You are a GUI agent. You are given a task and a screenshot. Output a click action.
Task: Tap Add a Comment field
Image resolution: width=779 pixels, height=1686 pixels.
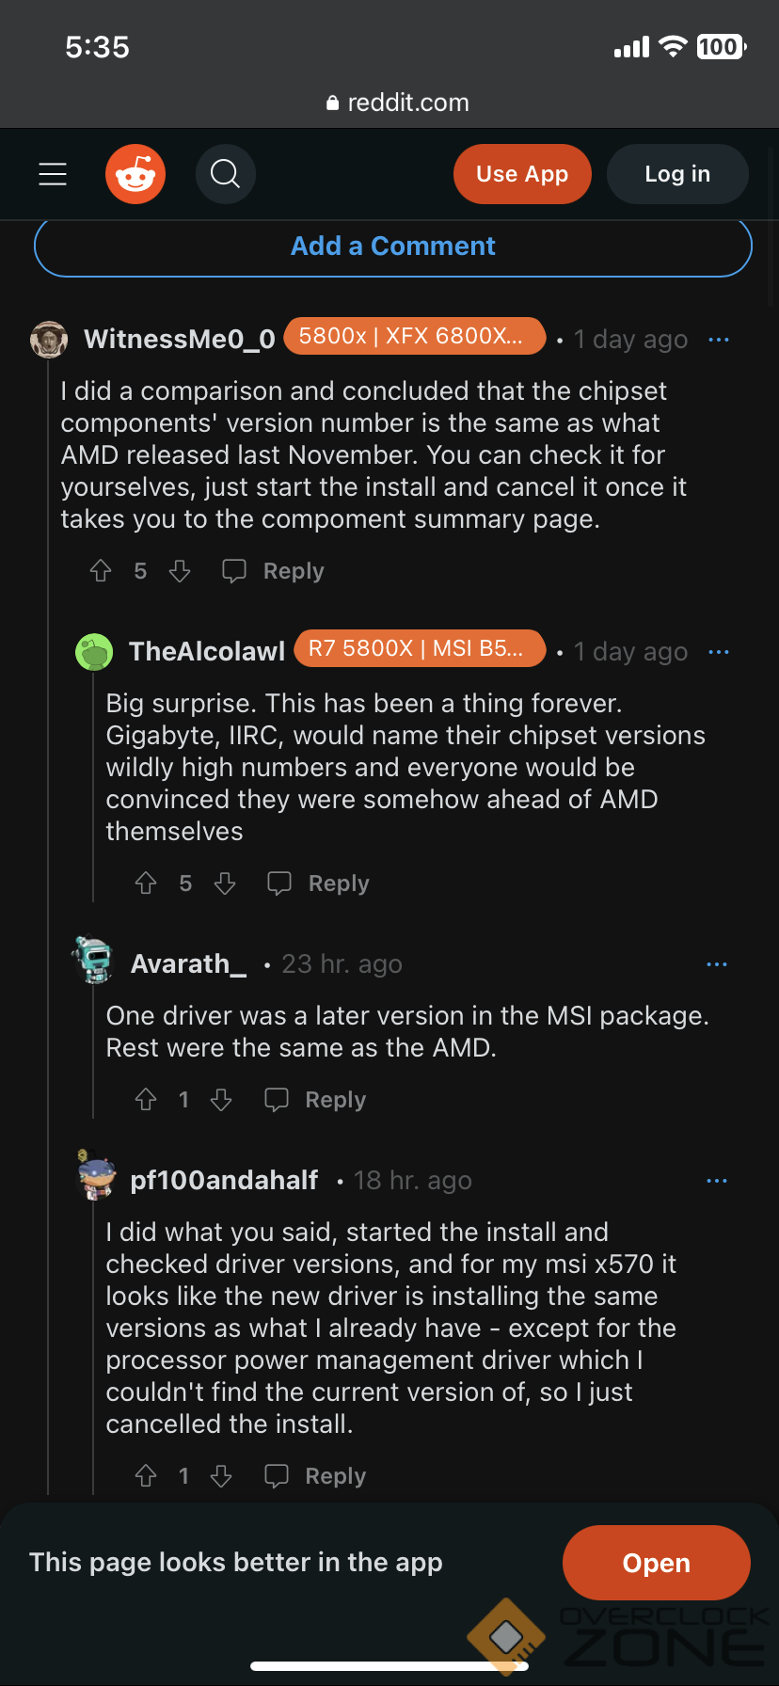pos(393,247)
